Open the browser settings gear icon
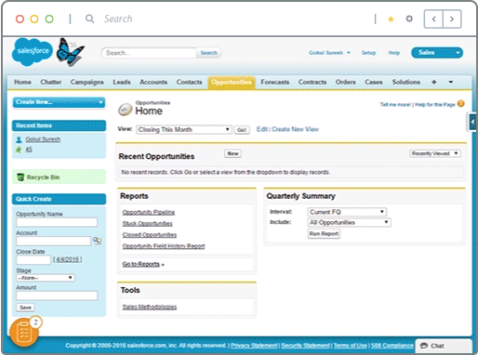This screenshot has height=355, width=478. [409, 19]
